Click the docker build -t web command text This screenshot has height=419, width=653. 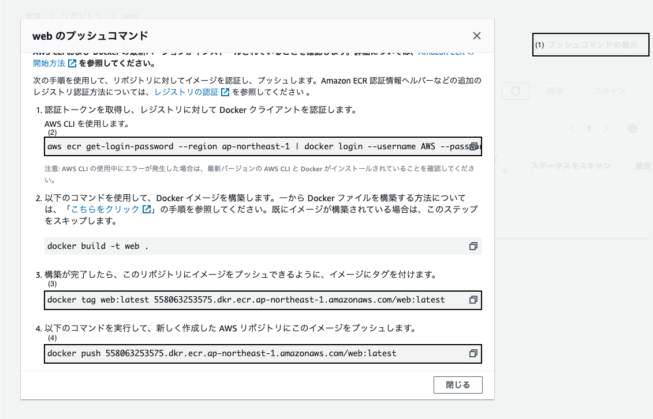point(98,246)
